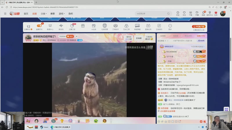This screenshot has height=130, width=232.
Task: Switch to the 贵宾(191) tab
Action: 188,36
